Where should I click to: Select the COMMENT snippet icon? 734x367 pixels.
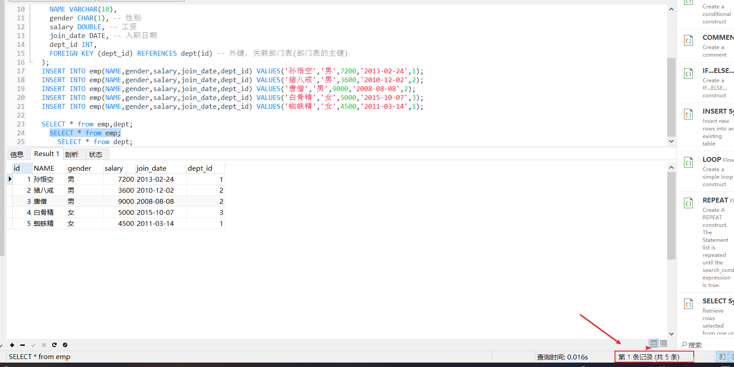[688, 41]
